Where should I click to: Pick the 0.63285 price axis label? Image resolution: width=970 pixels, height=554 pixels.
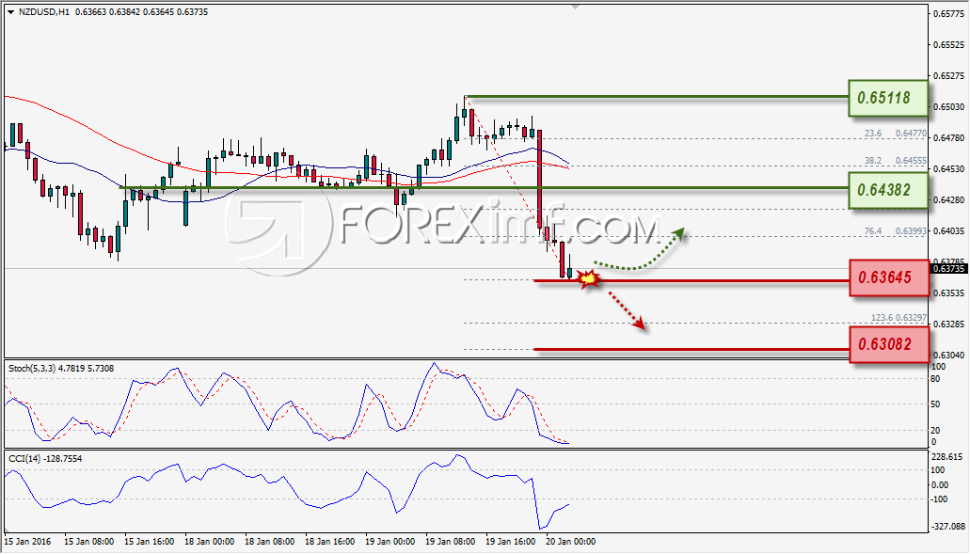tap(948, 324)
